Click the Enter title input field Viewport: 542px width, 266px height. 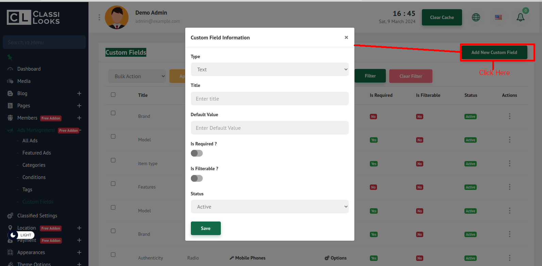(269, 99)
